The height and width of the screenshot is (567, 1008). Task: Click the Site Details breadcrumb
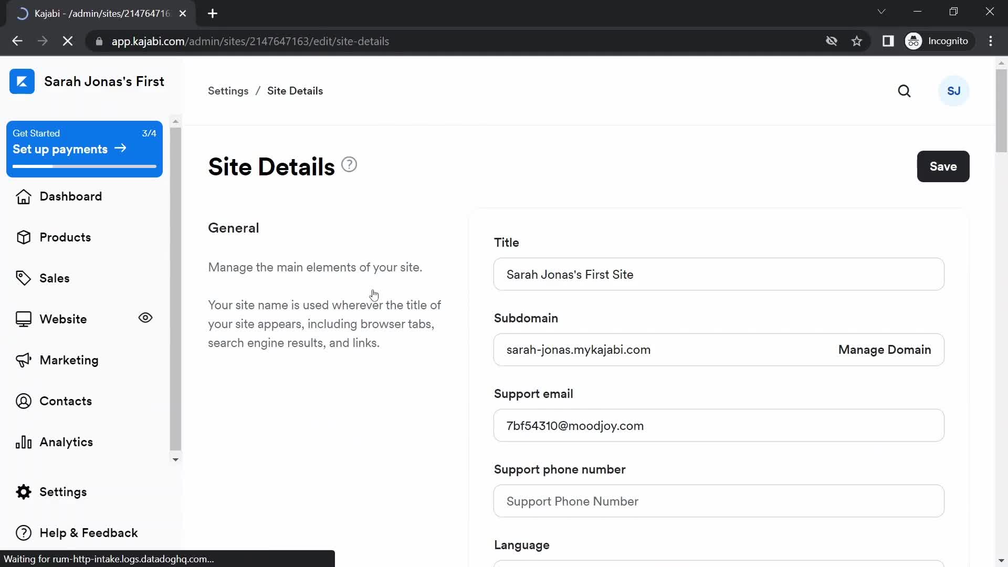pyautogui.click(x=295, y=91)
